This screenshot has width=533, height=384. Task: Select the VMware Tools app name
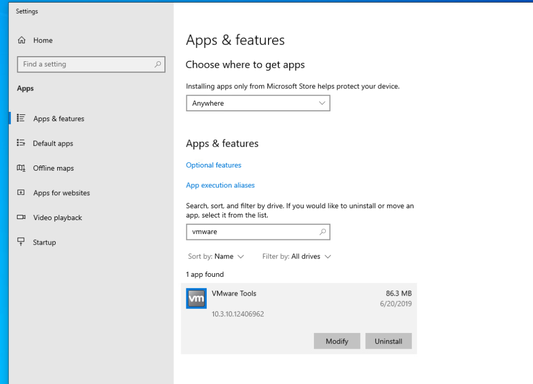(234, 293)
